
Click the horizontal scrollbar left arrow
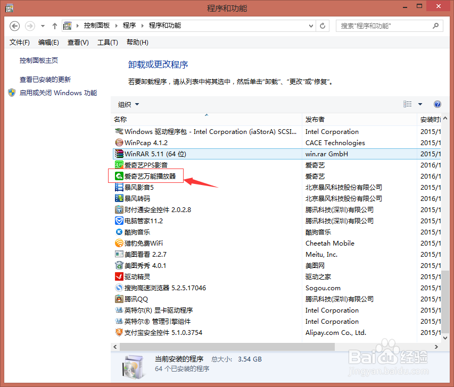point(115,347)
